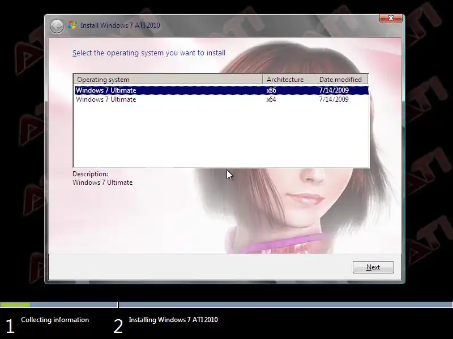Click the Windows flag logo in title bar

[x=72, y=25]
